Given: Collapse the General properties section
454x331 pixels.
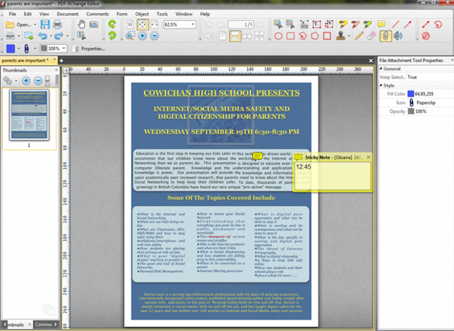Looking at the screenshot, I should pyautogui.click(x=381, y=69).
